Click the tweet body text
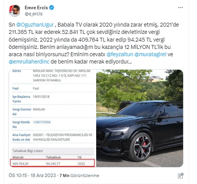197x184 pixels. click(x=94, y=43)
